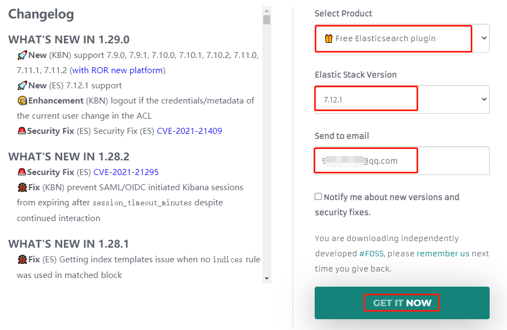The height and width of the screenshot is (330, 507).
Task: Expand the Elastic Stack Version dropdown
Action: coord(402,99)
